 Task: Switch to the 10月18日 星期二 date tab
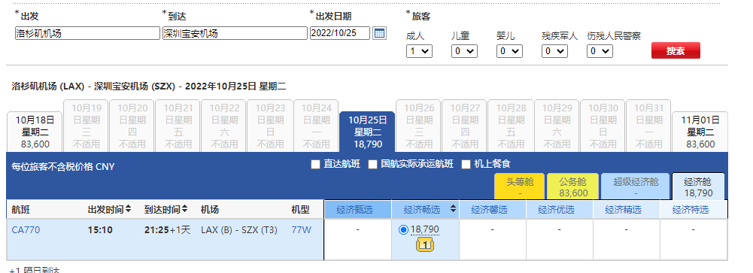pyautogui.click(x=35, y=132)
